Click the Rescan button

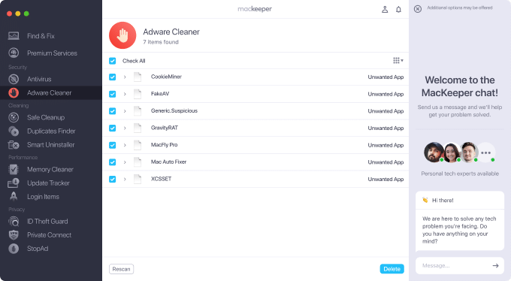[x=121, y=269]
